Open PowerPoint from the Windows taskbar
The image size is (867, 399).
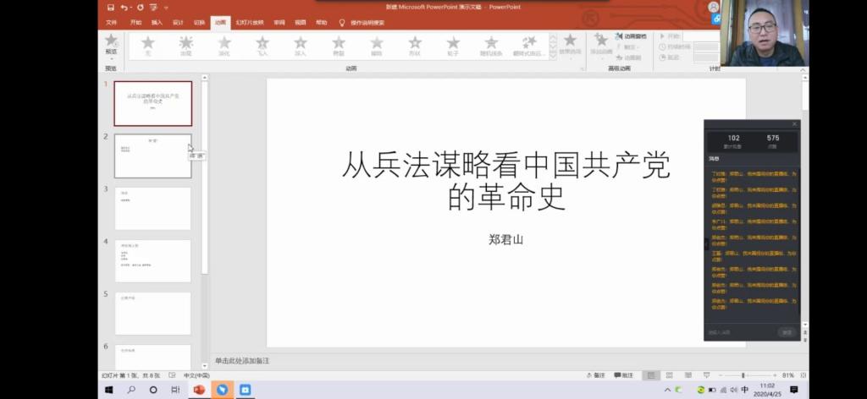200,390
